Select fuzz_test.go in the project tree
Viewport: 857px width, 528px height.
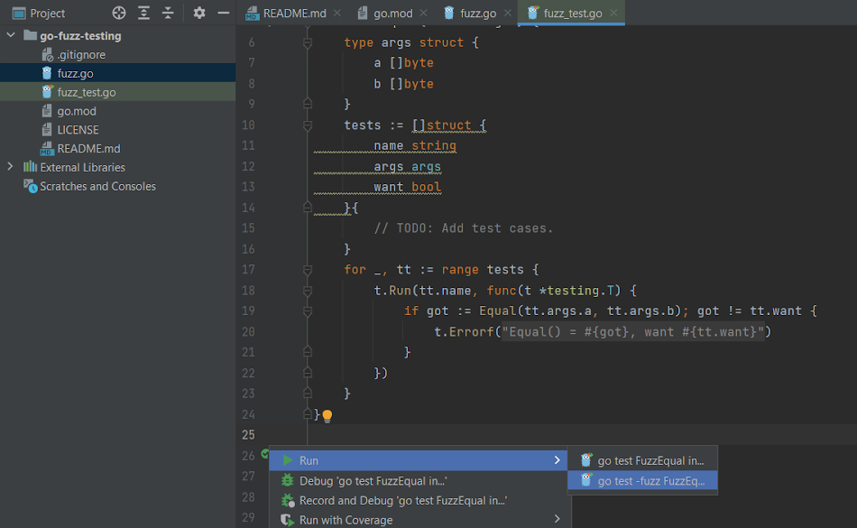87,92
